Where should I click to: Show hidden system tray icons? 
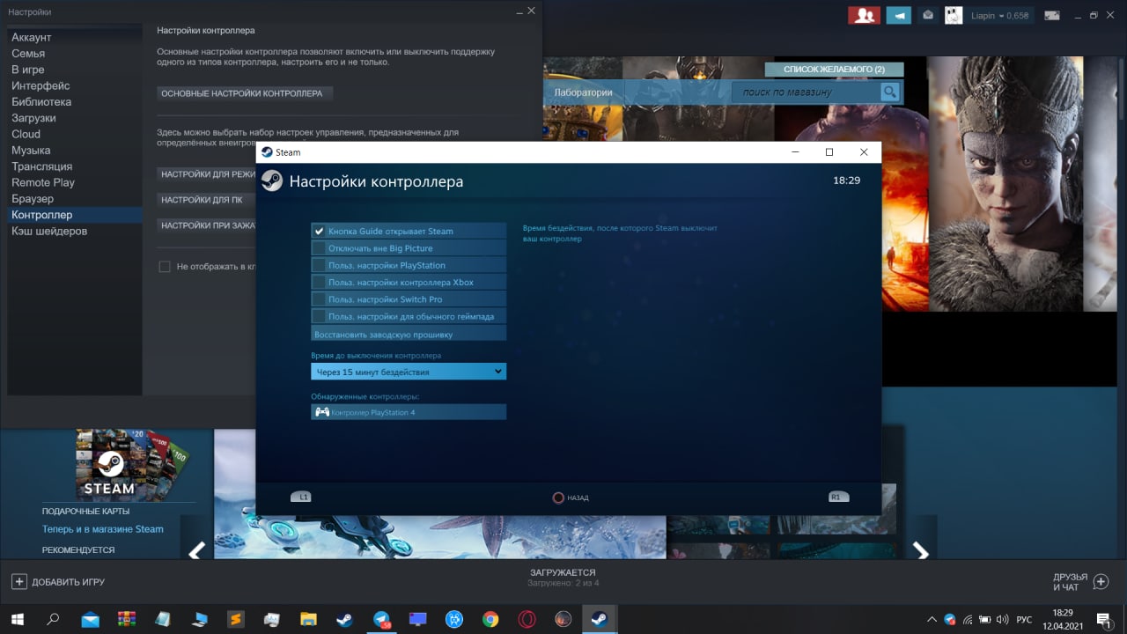(x=932, y=619)
